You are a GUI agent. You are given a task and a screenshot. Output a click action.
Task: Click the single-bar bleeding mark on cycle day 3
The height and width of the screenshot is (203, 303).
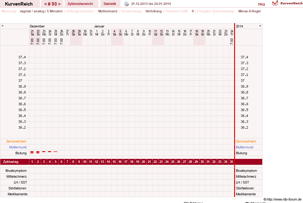(44, 152)
